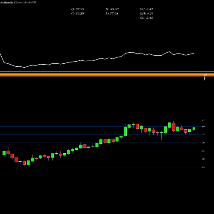This screenshot has width=214, height=214.
Task: Click the 44 price axis label
Action: [x=203, y=120]
